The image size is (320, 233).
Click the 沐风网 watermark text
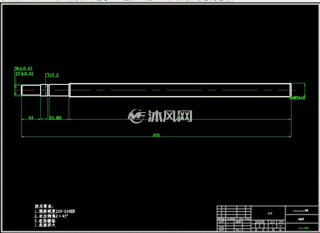(170, 116)
